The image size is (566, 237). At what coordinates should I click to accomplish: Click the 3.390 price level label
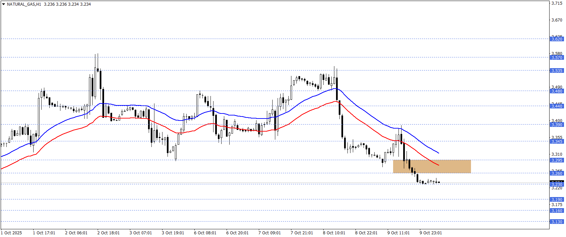[x=557, y=125]
